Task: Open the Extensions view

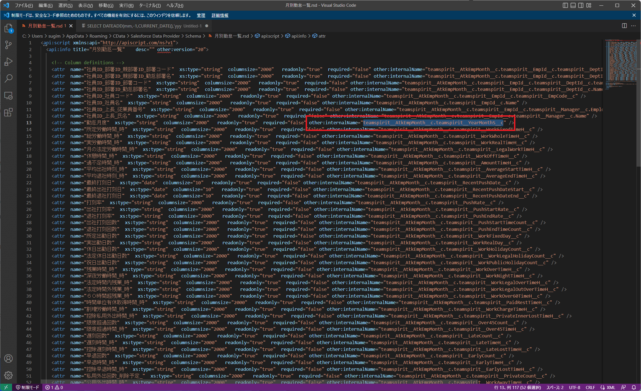Action: [8, 112]
